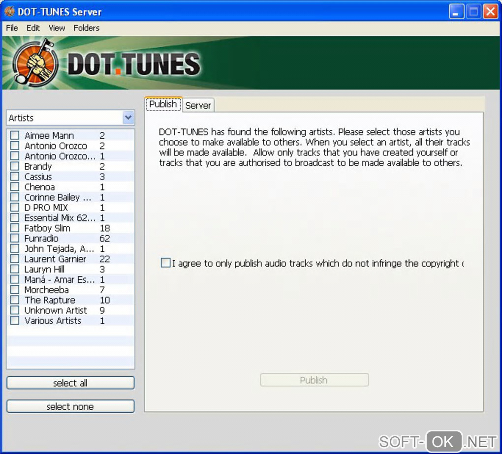Viewport: 502px width, 454px height.
Task: Check the Fatboy Slim checkbox
Action: (15, 228)
